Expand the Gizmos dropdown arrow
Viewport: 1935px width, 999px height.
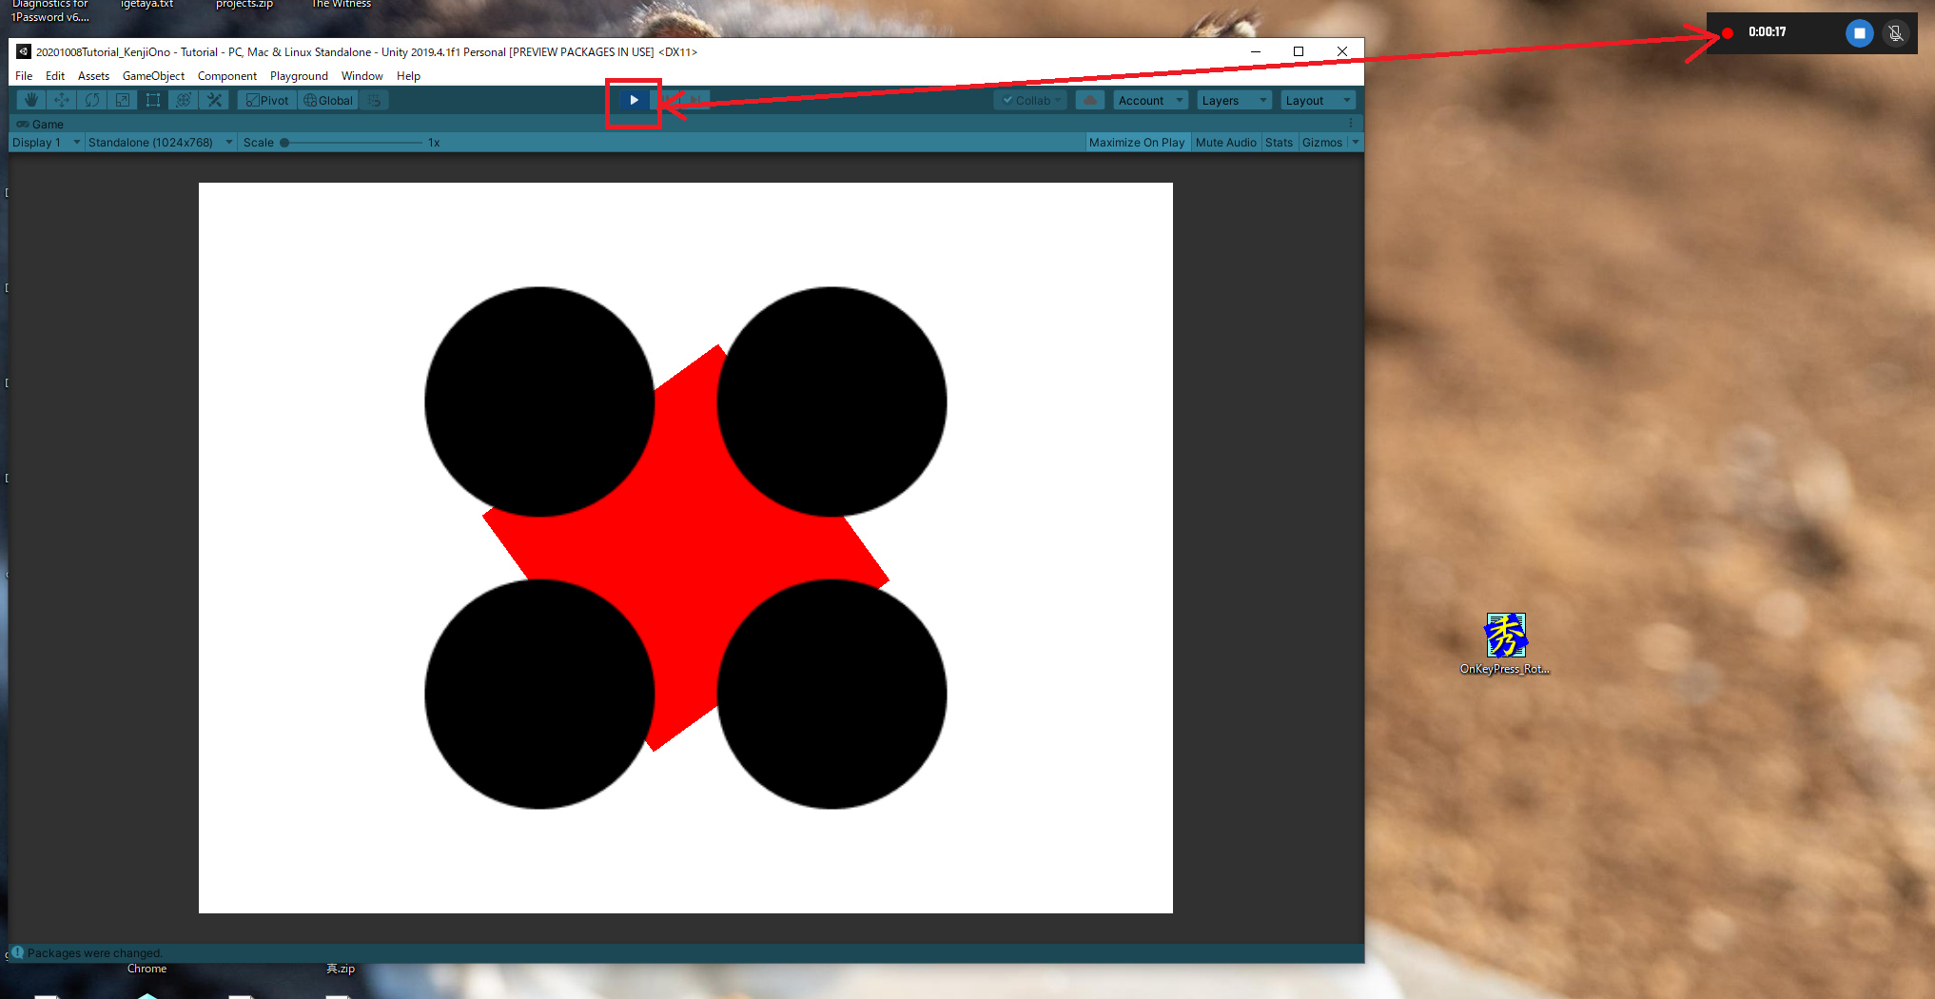pyautogui.click(x=1356, y=143)
